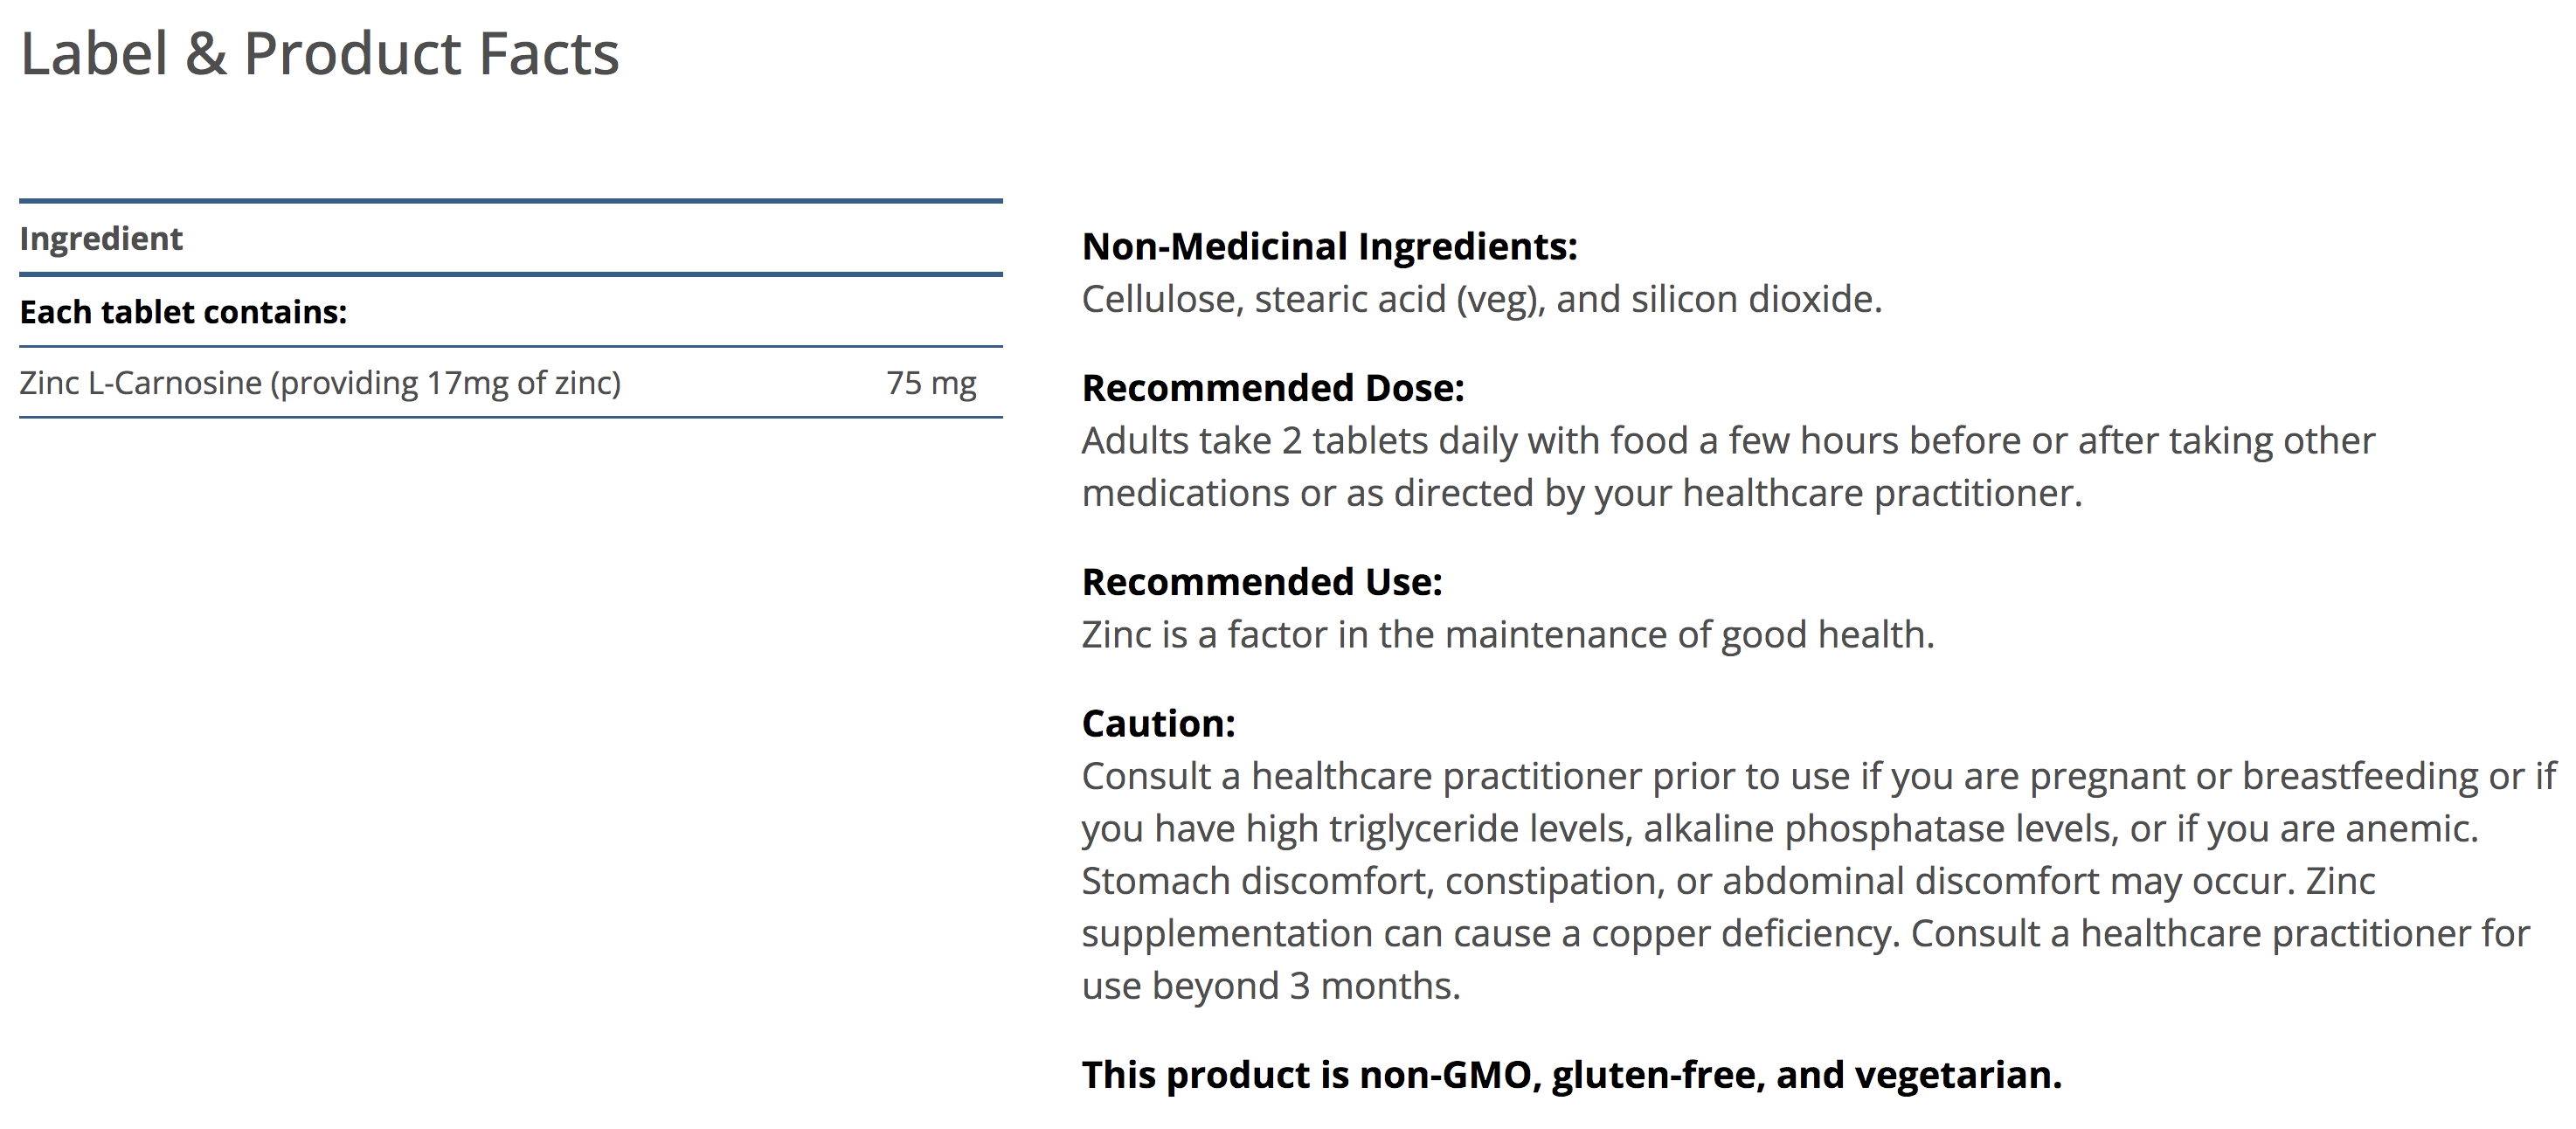Screen dimensions: 2576x1129
Task: Click the "Caution:" heading
Action: (x=1158, y=724)
